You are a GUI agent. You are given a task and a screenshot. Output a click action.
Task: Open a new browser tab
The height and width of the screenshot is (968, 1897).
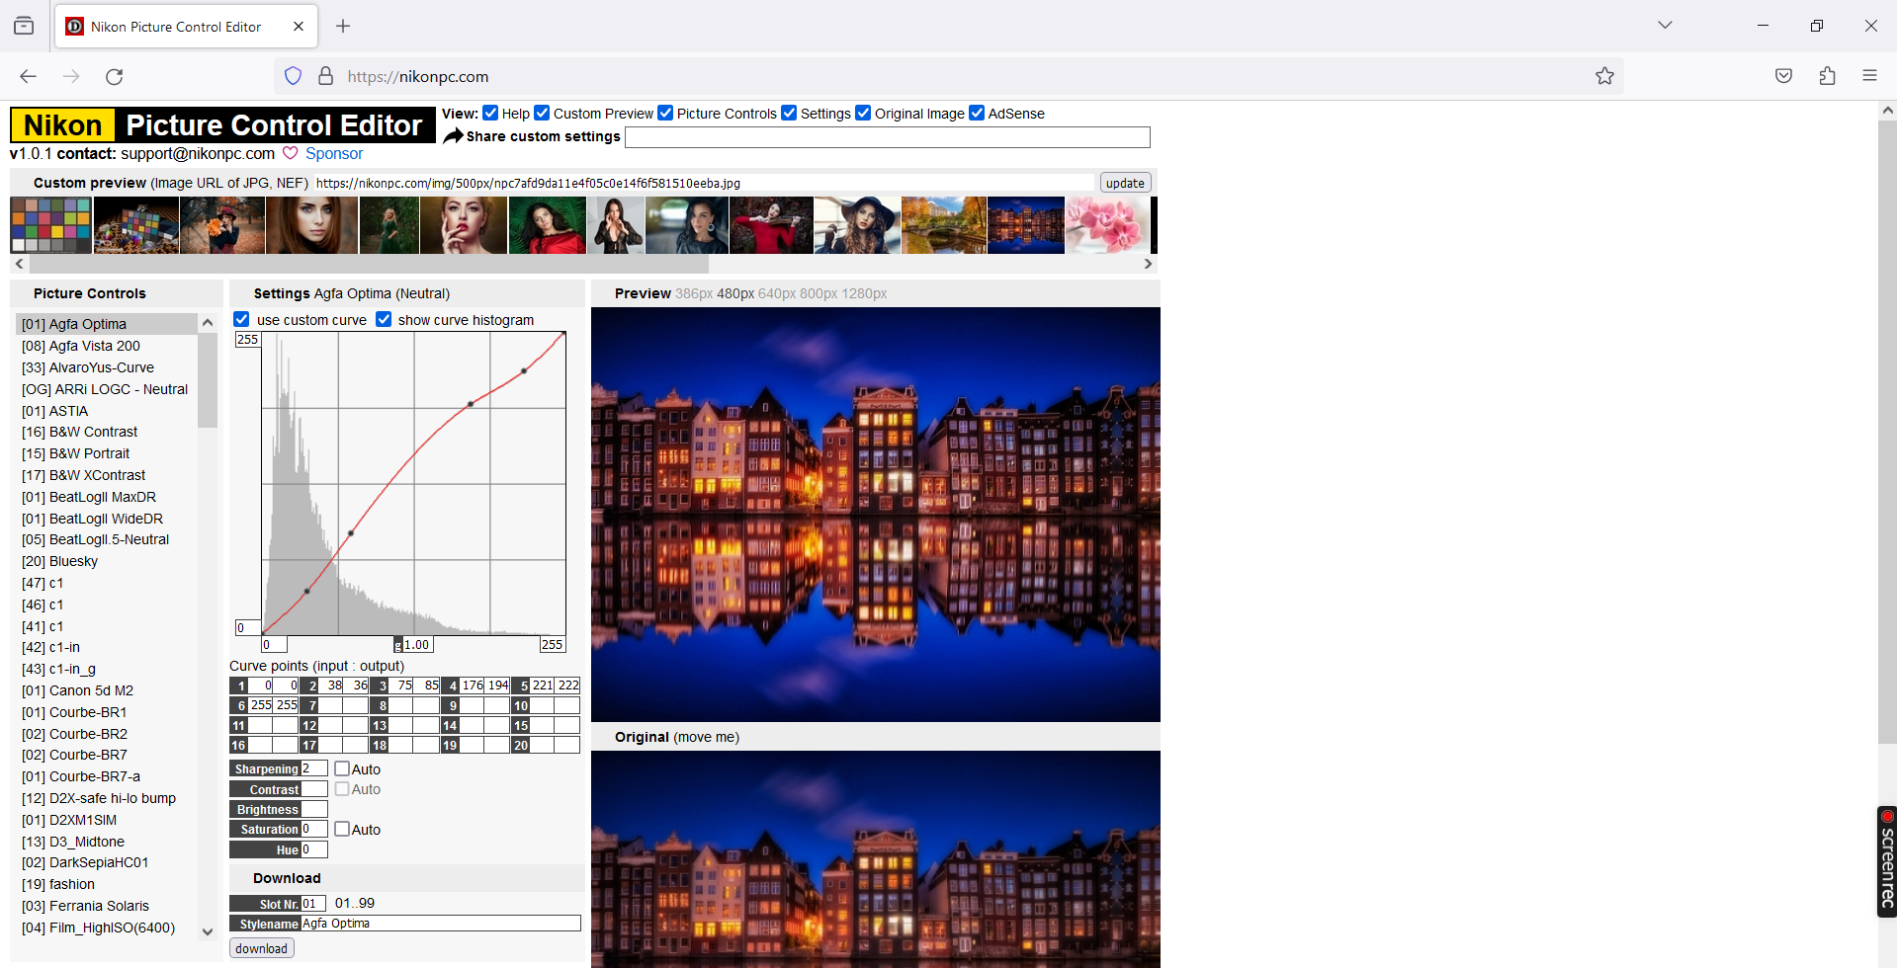pos(343,26)
